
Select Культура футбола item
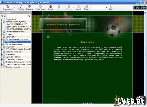coord(13,57)
